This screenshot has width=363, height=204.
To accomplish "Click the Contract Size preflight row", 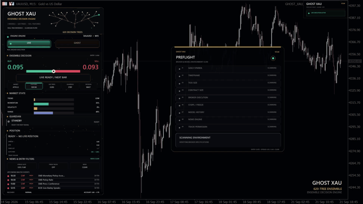I will click(x=228, y=90).
